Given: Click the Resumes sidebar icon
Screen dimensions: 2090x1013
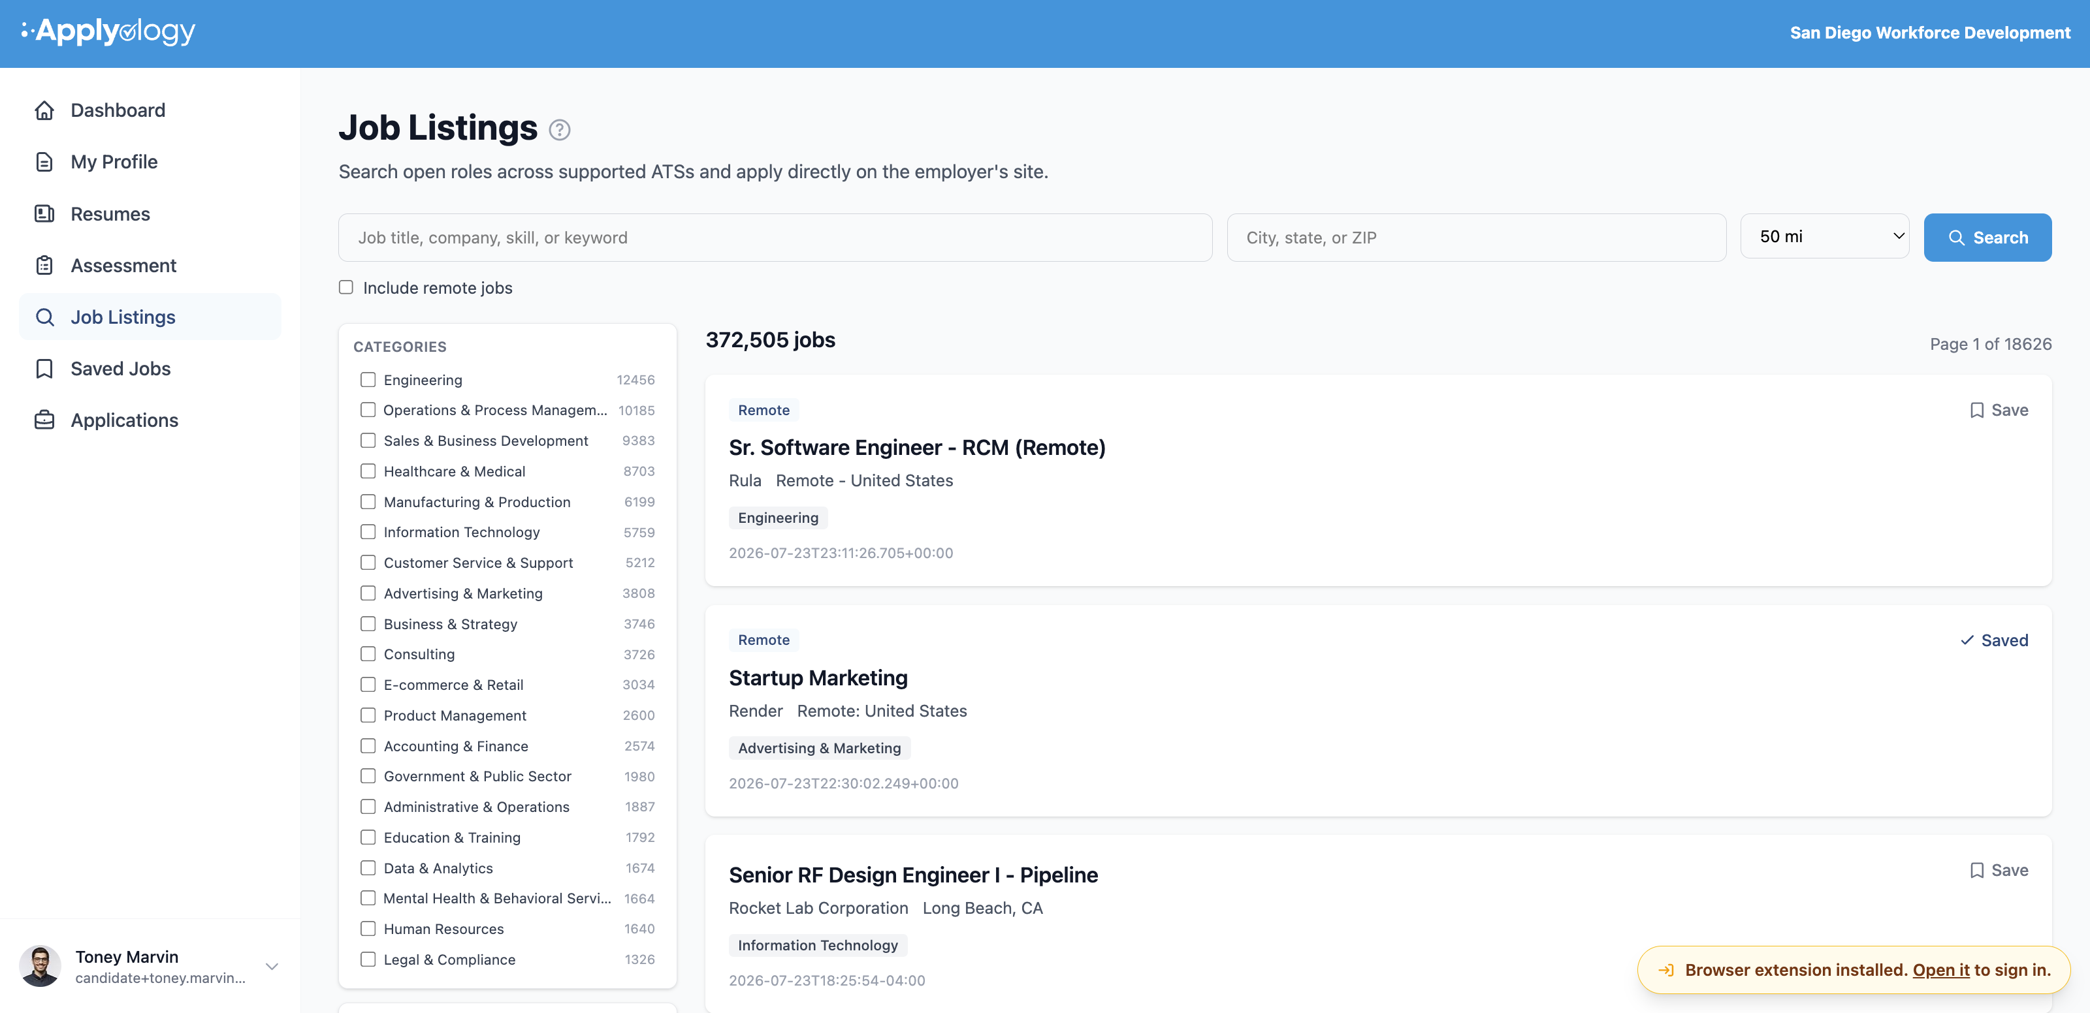Looking at the screenshot, I should click(44, 213).
